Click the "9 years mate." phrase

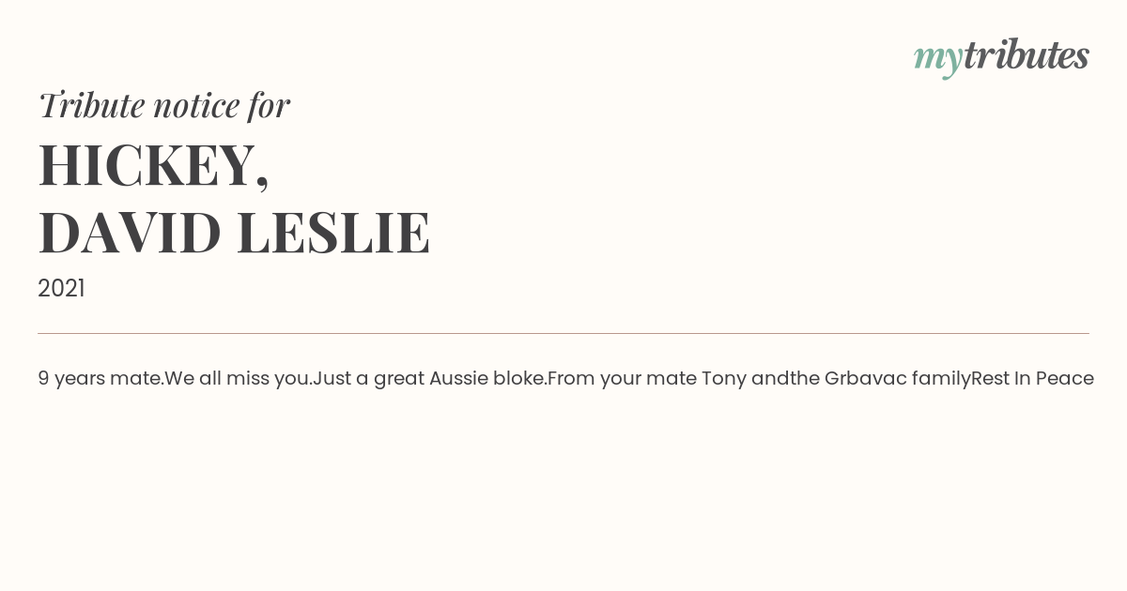click(x=100, y=379)
